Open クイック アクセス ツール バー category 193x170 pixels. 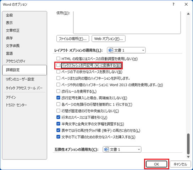[x=24, y=88]
